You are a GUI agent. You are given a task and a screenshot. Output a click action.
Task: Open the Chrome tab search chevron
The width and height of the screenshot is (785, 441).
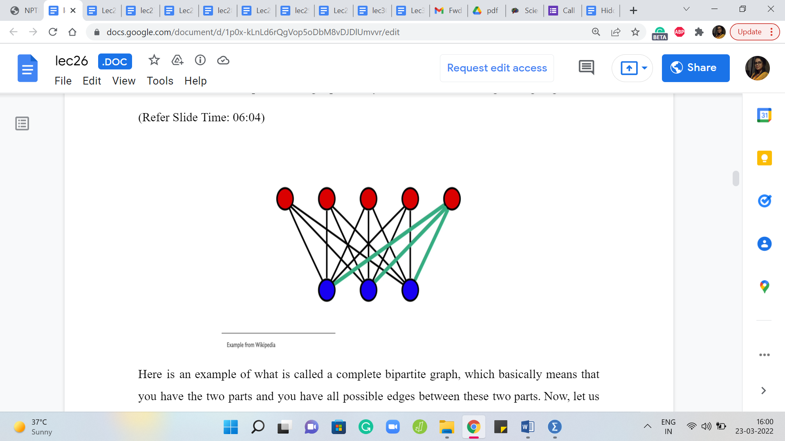click(686, 9)
